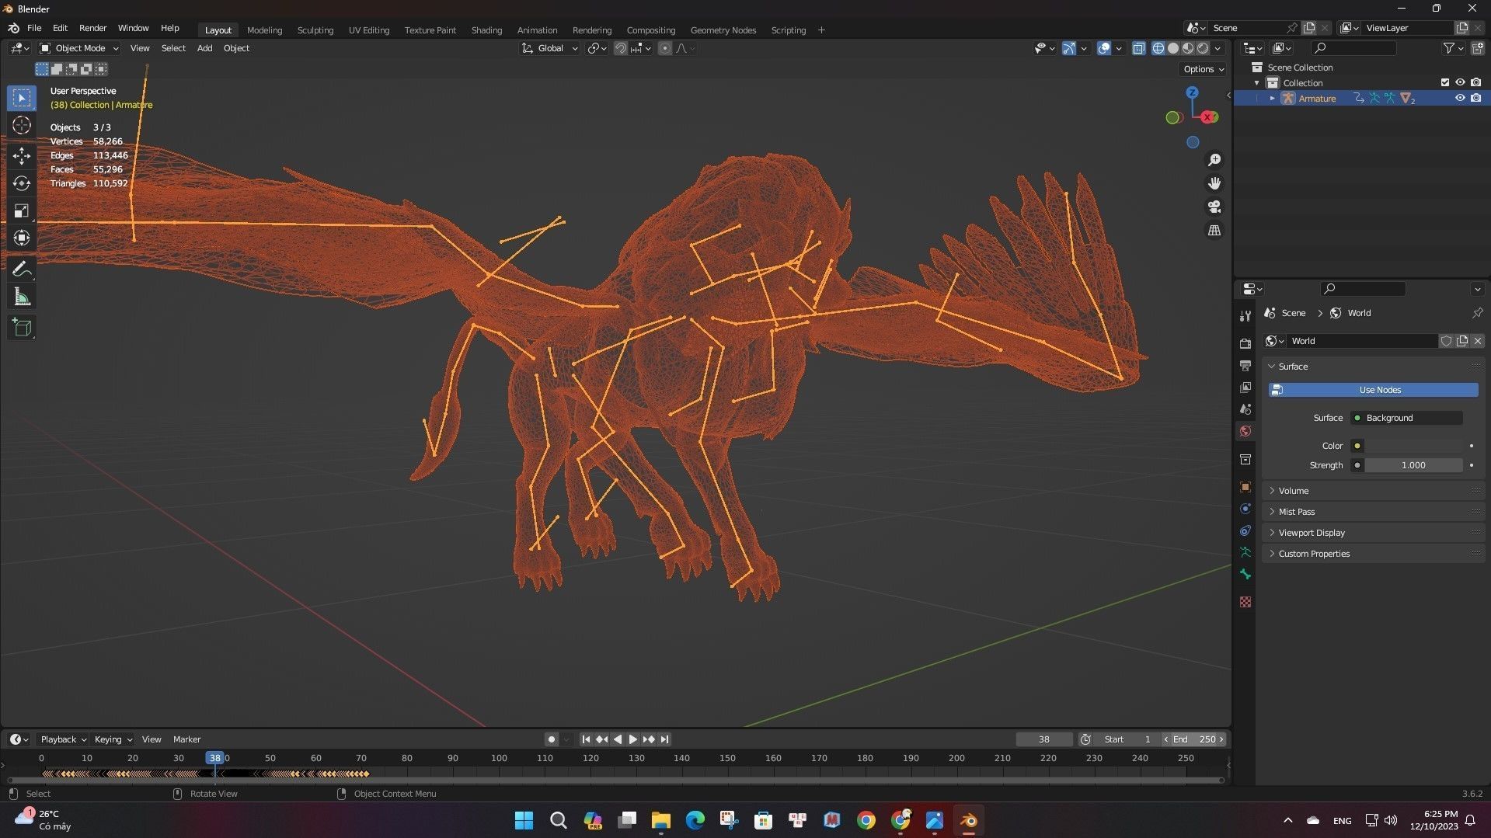Open the Texture properties tab
The image size is (1491, 838).
click(x=1245, y=602)
